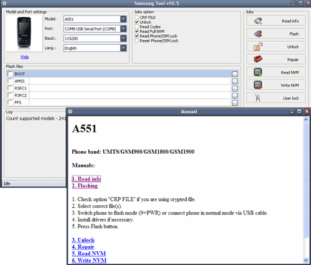Browse for the BOOT flash file
Viewport: 311px width, 265px height.
(x=234, y=74)
